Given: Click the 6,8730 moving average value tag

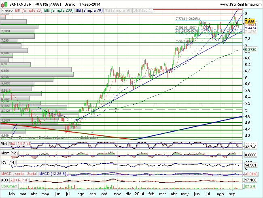Looking at the screenshot, I should [x=250, y=50].
